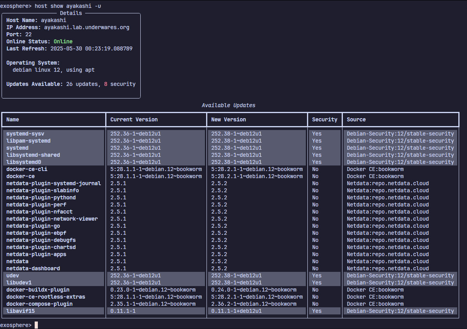Click the red 8 security count
467x329 pixels.
106,84
